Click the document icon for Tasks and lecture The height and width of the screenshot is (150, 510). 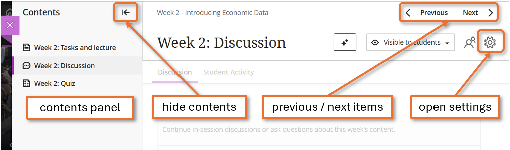26,48
